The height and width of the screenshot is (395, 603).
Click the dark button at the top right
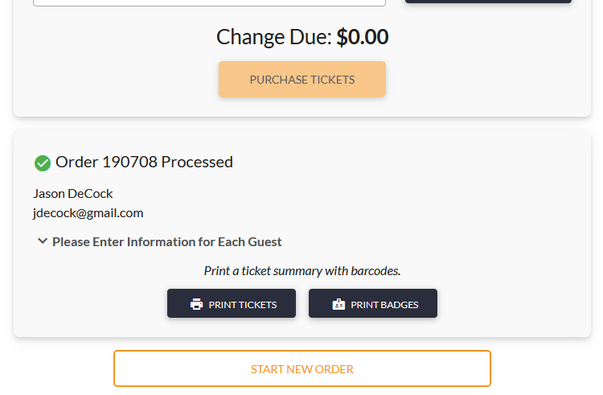[x=488, y=2]
